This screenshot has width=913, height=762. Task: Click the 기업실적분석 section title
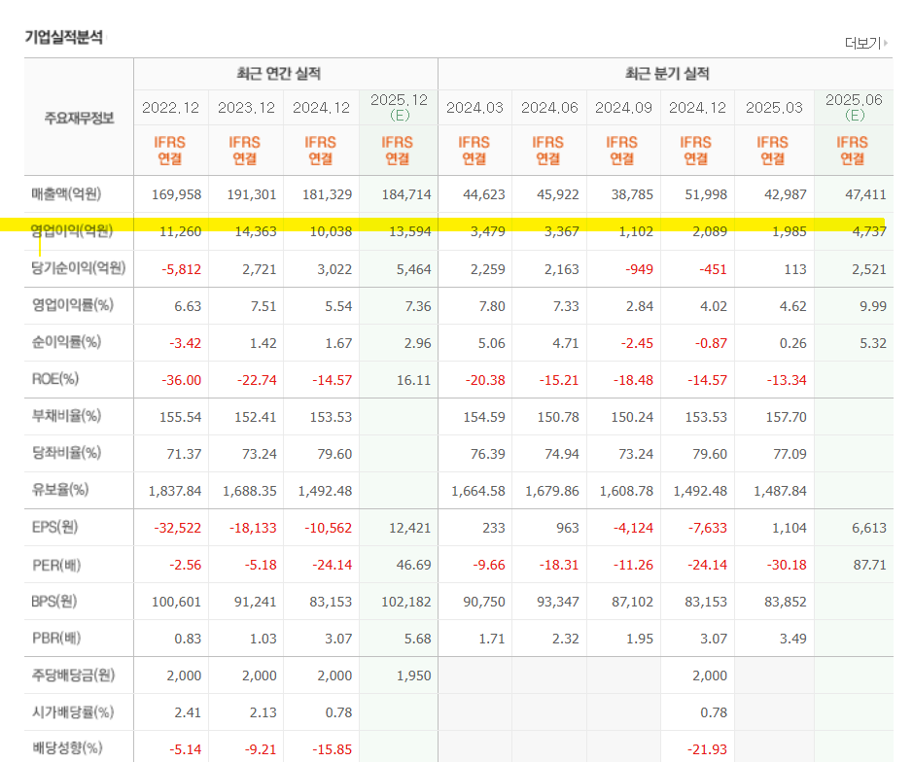click(x=64, y=37)
